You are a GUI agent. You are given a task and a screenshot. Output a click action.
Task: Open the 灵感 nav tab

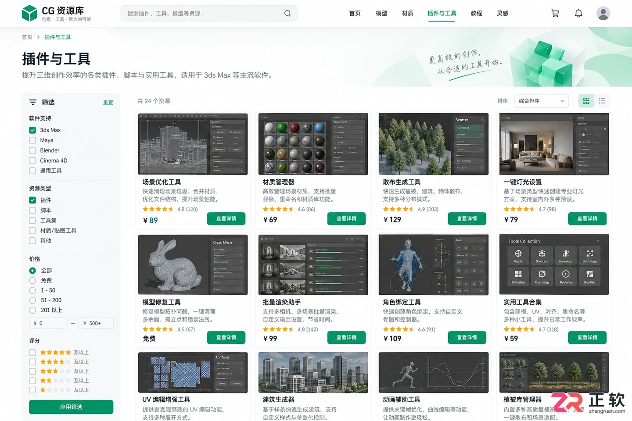click(x=503, y=13)
